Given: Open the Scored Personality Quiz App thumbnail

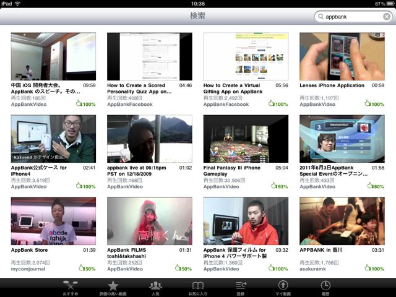Looking at the screenshot, I should [150, 56].
